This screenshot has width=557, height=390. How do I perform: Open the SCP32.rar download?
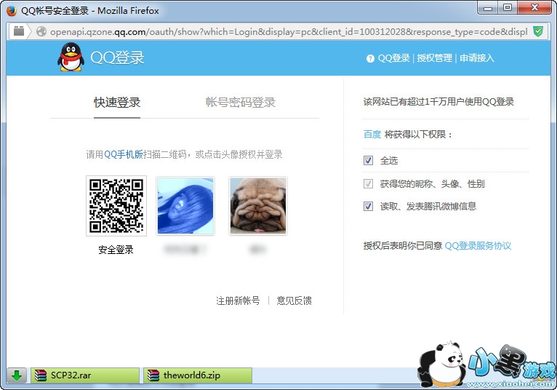pyautogui.click(x=85, y=375)
